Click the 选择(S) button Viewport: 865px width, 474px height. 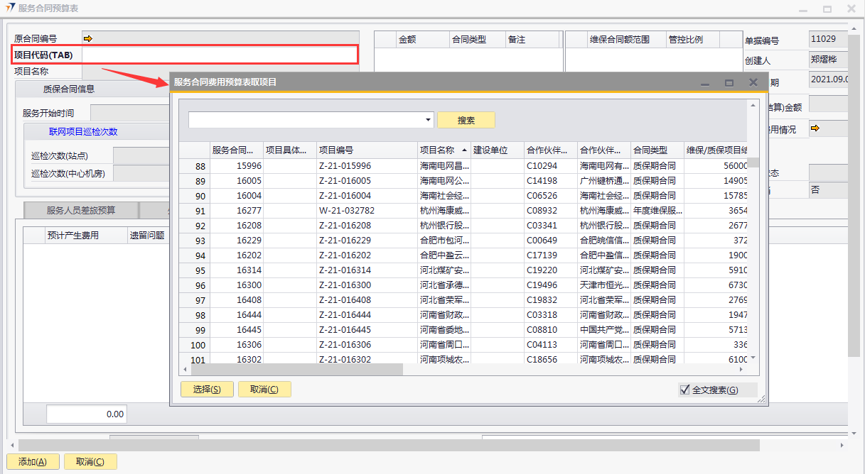[x=207, y=389]
